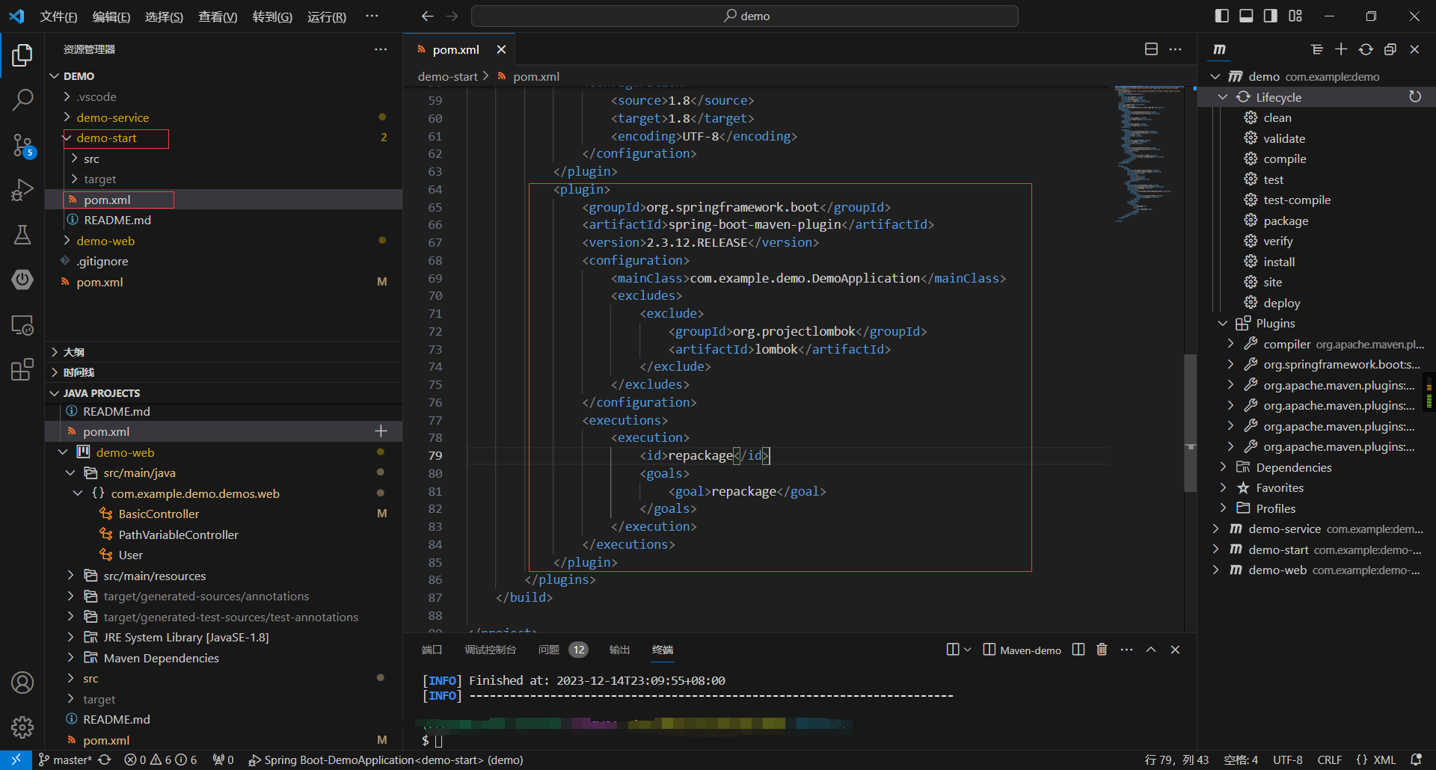Open Manage gear in activity bar
1436x770 pixels.
(22, 727)
